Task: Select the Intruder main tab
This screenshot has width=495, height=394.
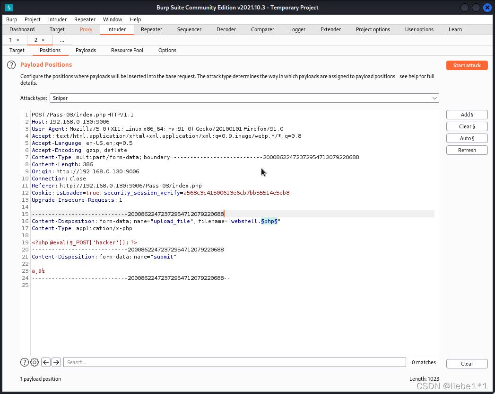Action: 116,29
